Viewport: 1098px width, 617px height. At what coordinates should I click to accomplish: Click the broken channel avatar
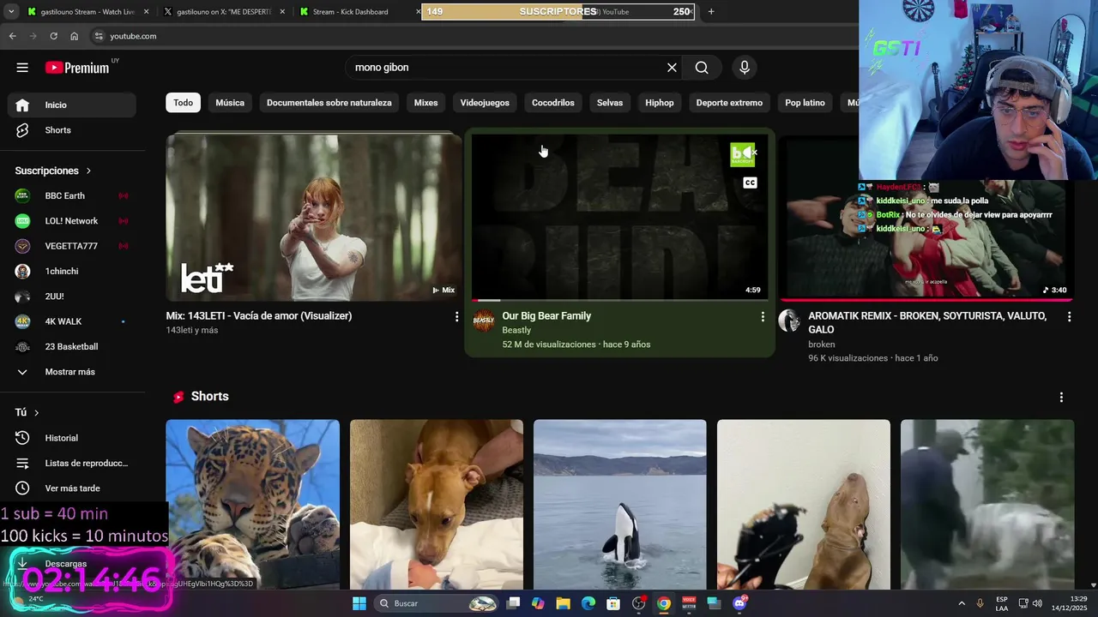point(789,321)
